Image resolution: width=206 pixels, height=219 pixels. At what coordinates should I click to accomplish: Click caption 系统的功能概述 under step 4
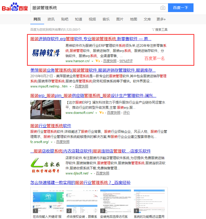[149, 217]
